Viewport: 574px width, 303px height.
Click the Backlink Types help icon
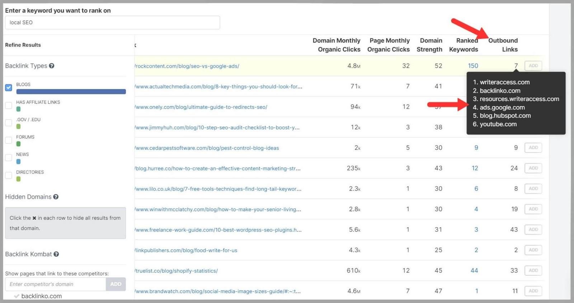pos(52,66)
